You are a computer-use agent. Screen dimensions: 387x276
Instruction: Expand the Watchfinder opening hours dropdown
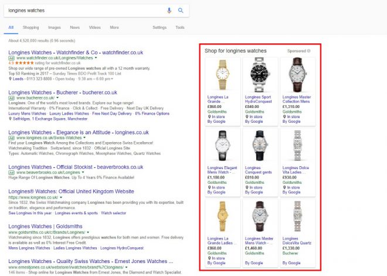pyautogui.click(x=112, y=79)
